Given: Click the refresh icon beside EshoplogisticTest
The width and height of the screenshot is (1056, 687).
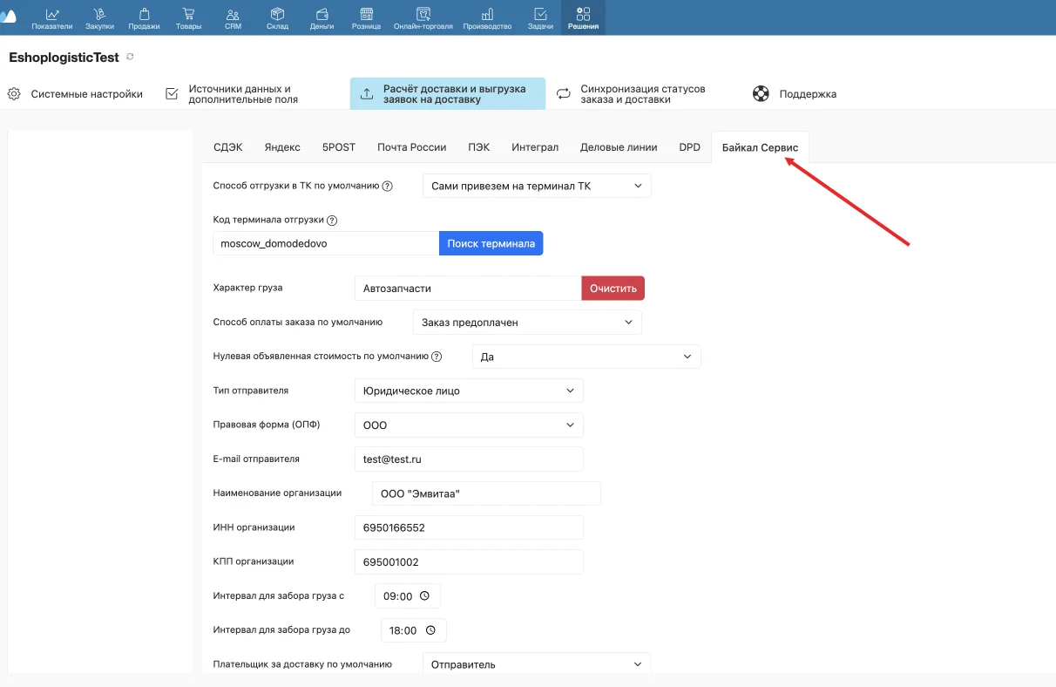Looking at the screenshot, I should coord(130,57).
